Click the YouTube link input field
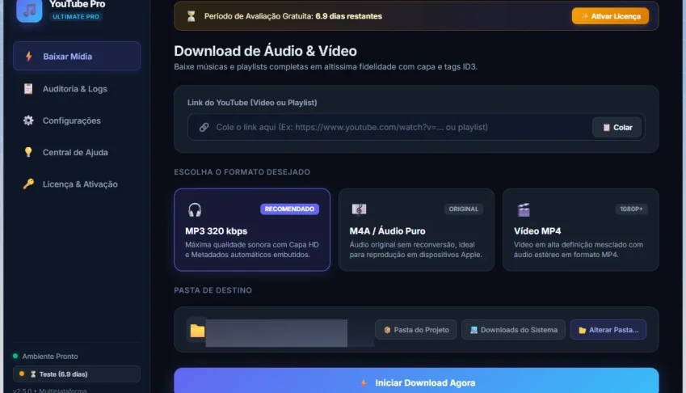The height and width of the screenshot is (393, 686). [416, 127]
